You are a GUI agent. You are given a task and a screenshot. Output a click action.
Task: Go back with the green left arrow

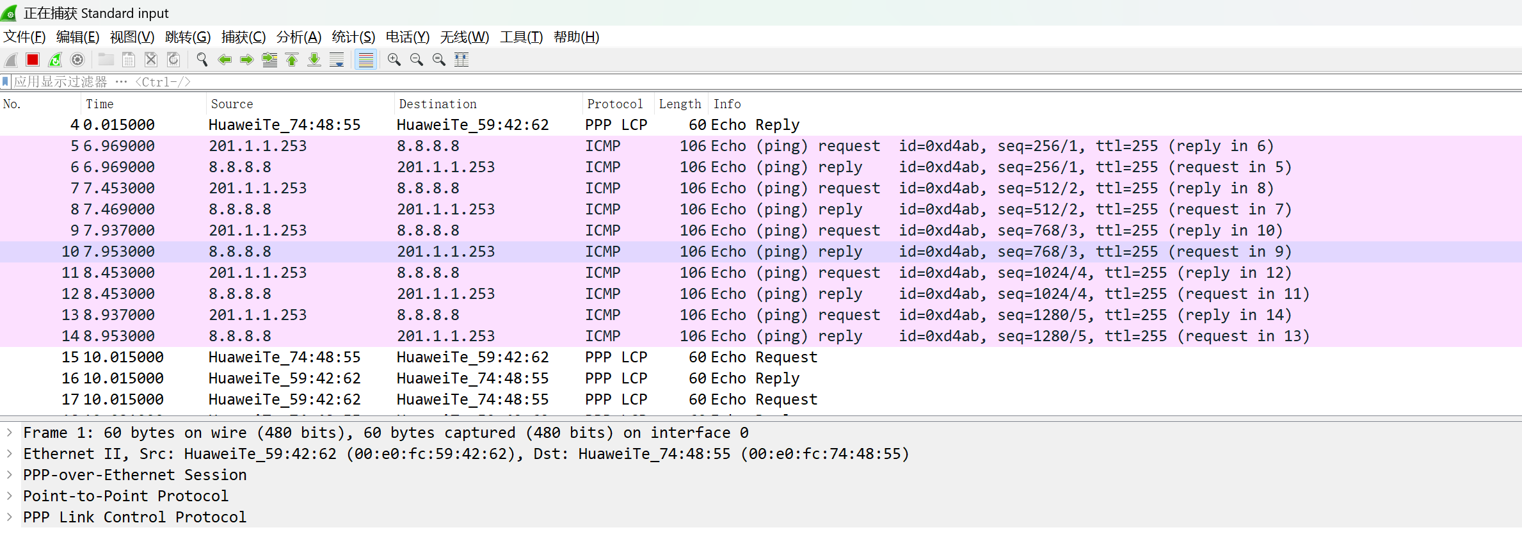[x=225, y=60]
